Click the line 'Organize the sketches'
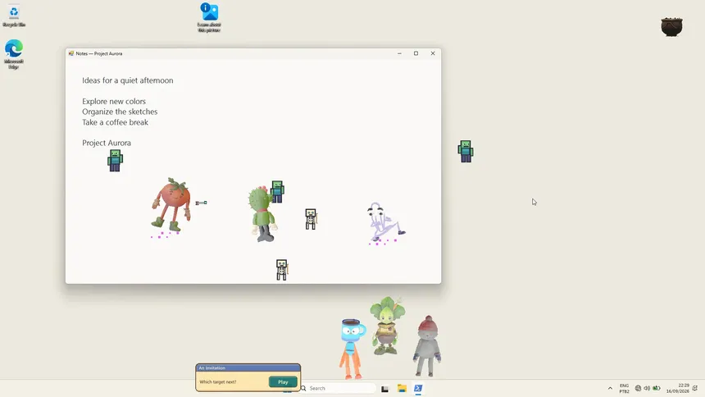 [x=120, y=112]
